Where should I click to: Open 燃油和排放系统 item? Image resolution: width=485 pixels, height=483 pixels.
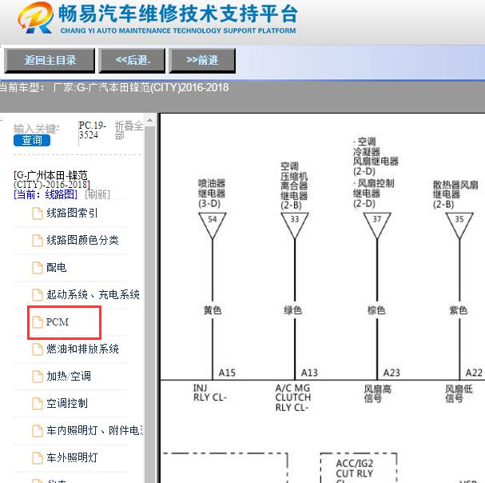click(x=82, y=349)
